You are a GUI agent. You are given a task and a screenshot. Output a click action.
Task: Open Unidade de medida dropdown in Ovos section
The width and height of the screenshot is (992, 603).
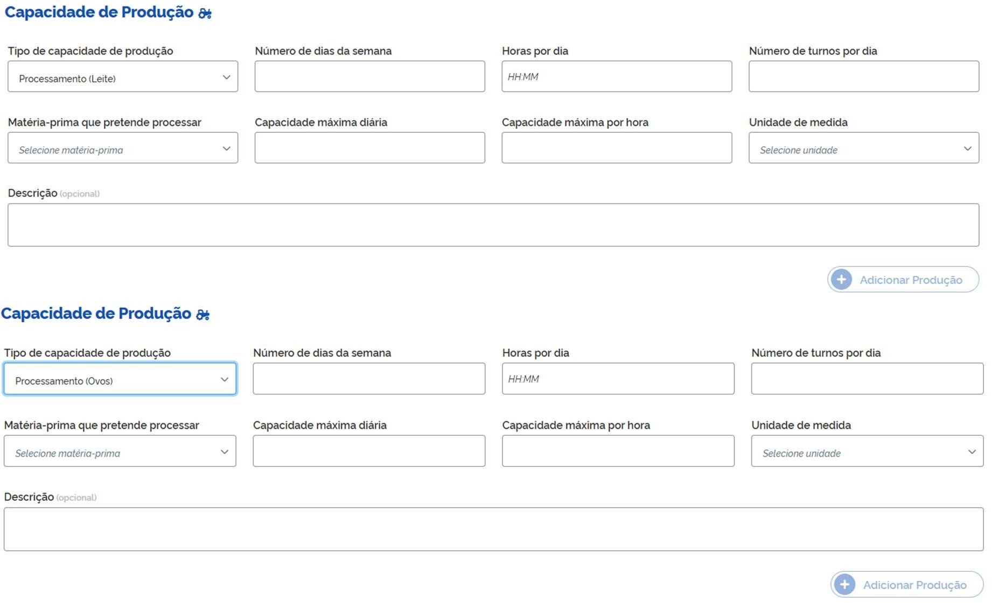[x=867, y=451]
